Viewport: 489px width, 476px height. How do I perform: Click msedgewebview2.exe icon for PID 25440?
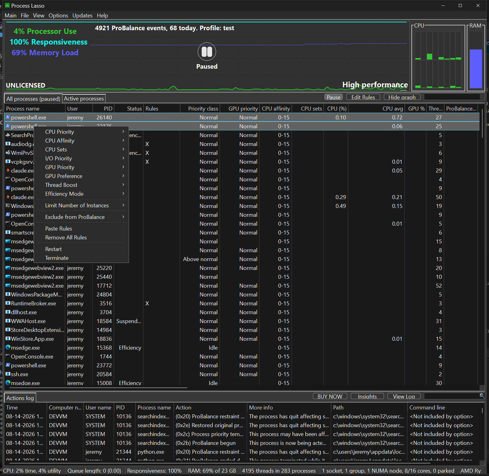coord(8,277)
